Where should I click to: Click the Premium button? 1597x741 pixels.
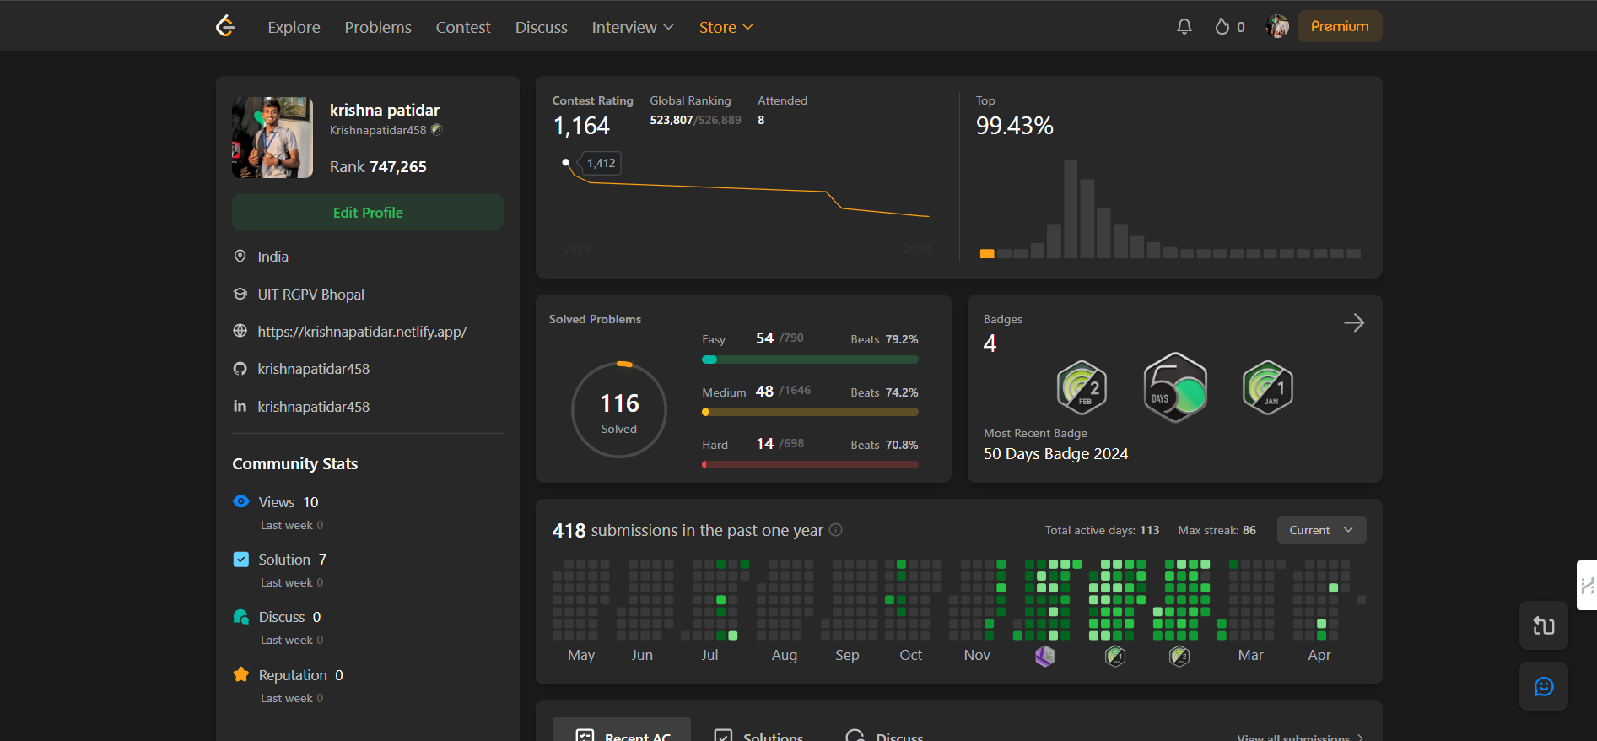(x=1340, y=26)
